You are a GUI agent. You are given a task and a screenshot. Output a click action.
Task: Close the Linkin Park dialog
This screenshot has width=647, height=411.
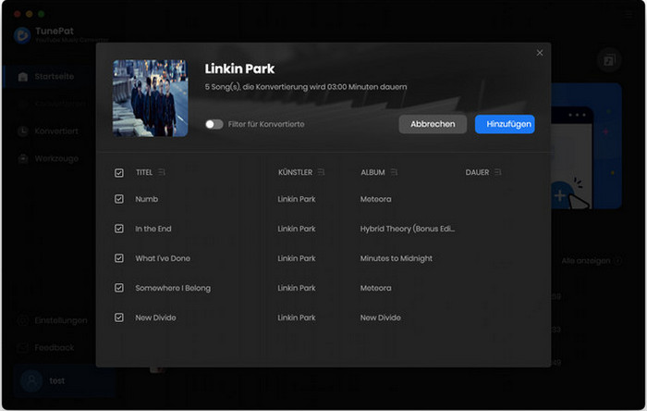[x=539, y=53]
